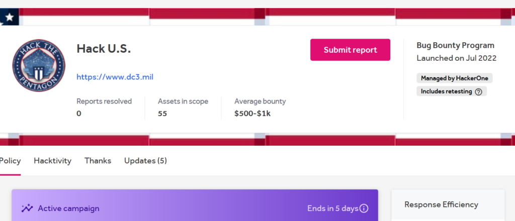
Task: Click the info icon after Ends in 5 days
Action: (364, 208)
